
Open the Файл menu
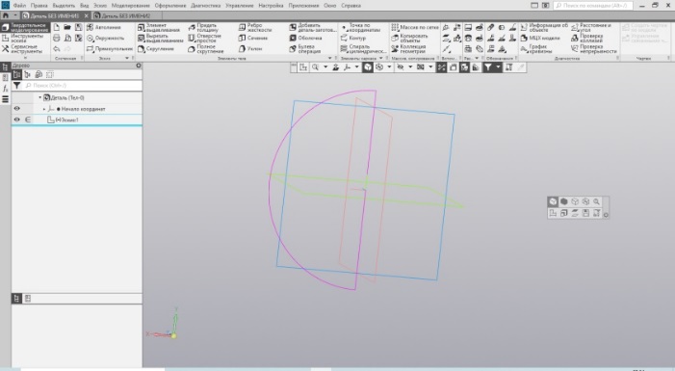click(x=19, y=6)
